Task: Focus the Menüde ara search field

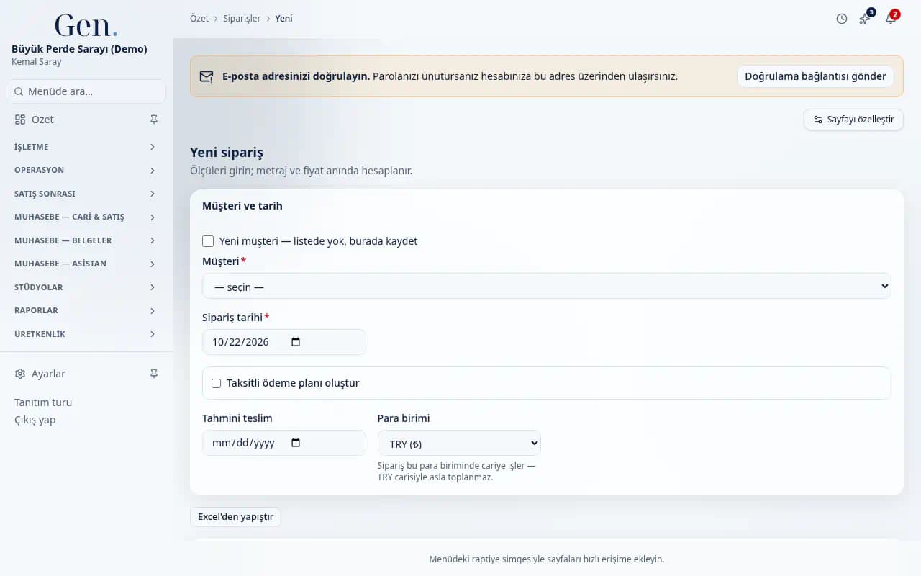Action: (86, 91)
